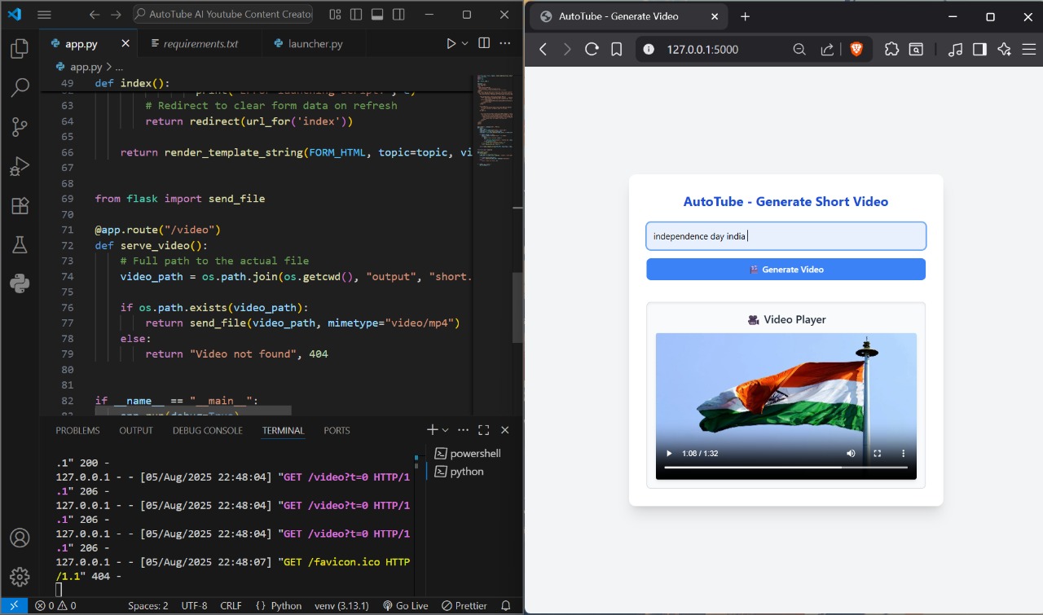Click the Generate Video button

786,269
